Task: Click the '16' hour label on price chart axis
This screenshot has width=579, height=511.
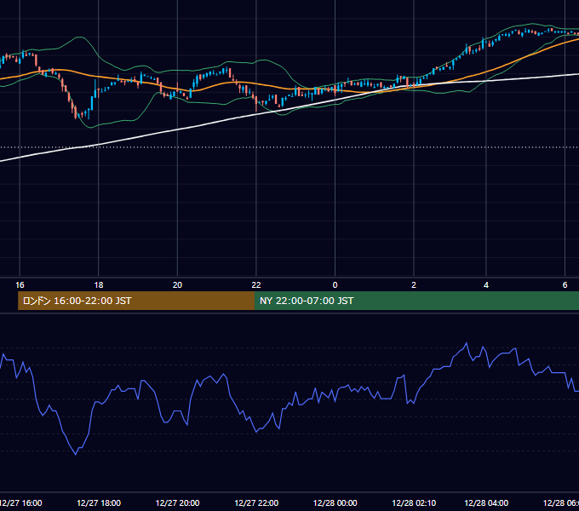Action: (20, 285)
